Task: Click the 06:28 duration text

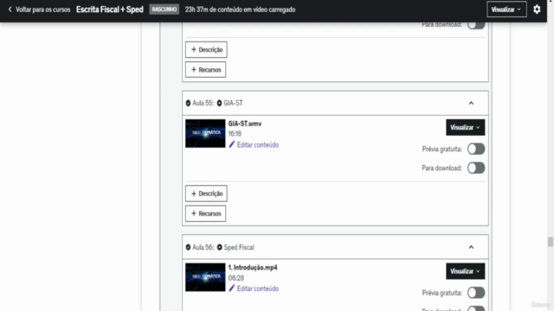Action: point(235,278)
